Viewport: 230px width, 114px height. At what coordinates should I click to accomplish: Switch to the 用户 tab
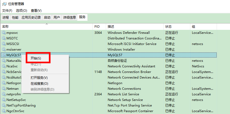coord(57,18)
